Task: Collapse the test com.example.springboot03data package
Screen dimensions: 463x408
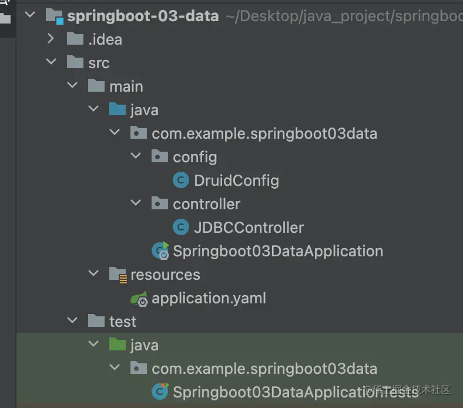Action: pyautogui.click(x=115, y=367)
